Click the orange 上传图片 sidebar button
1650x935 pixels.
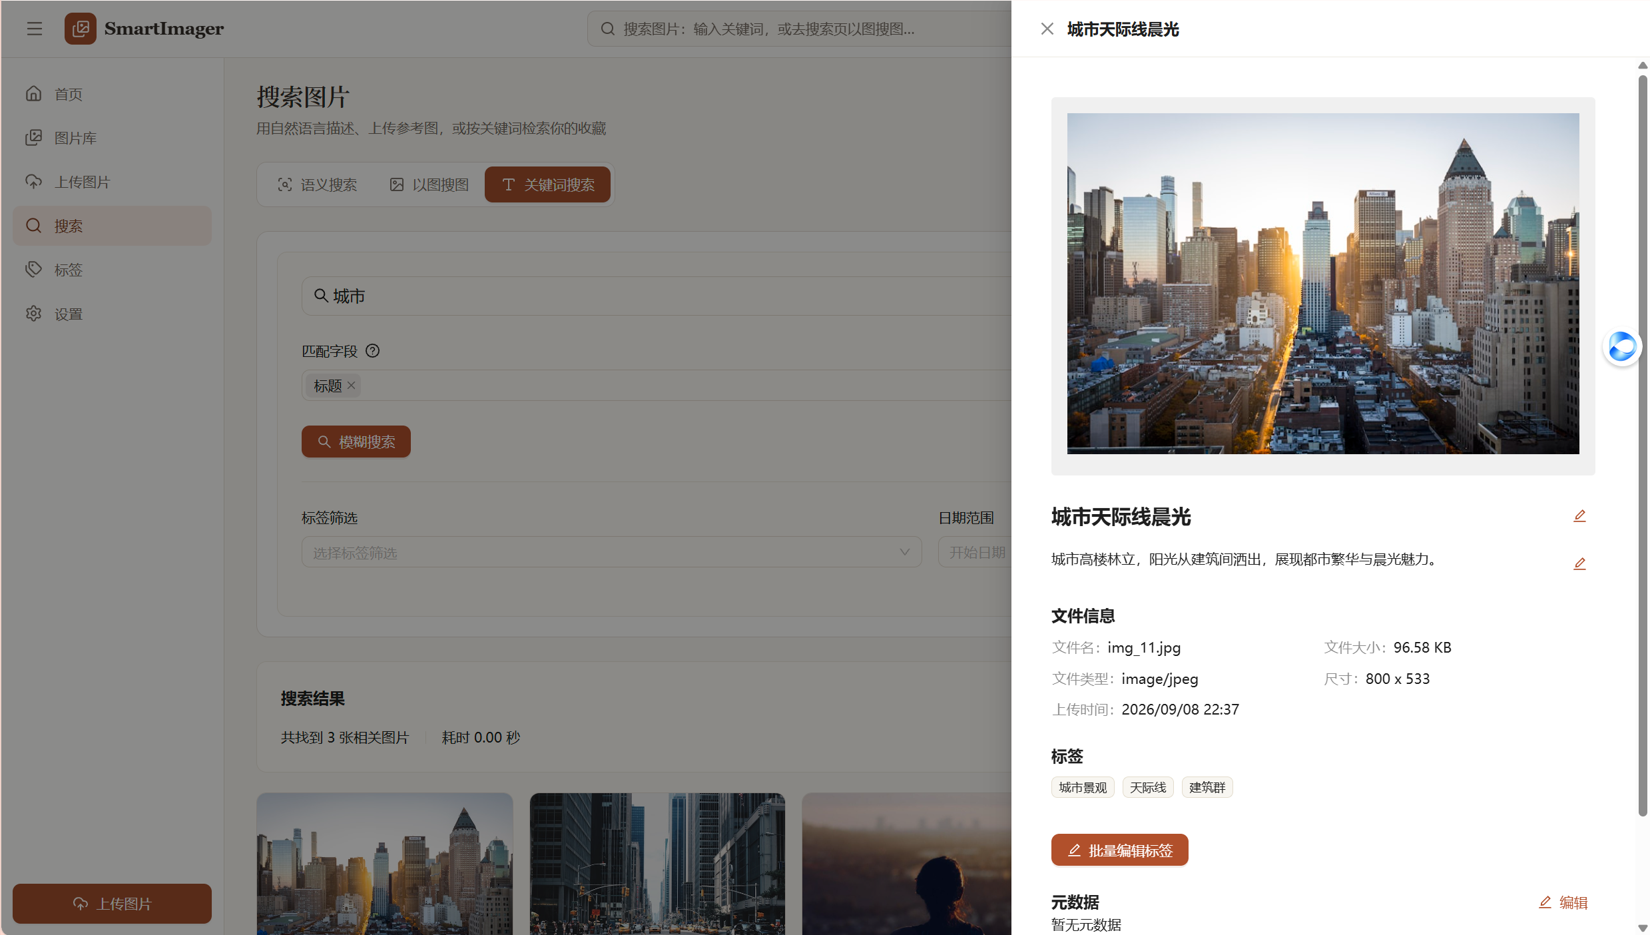point(112,903)
